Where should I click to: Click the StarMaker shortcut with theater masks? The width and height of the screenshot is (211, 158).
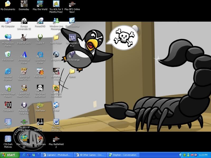40,107
